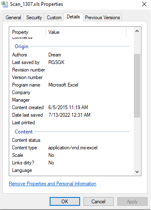Click the No value for Links dirty?
Image resolution: width=151 pixels, height=210 pixels.
[x=51, y=163]
